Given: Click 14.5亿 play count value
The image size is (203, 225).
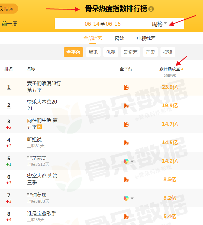Looking at the screenshot, I should (x=170, y=142).
